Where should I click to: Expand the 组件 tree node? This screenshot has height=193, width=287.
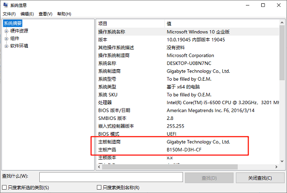pos(6,39)
